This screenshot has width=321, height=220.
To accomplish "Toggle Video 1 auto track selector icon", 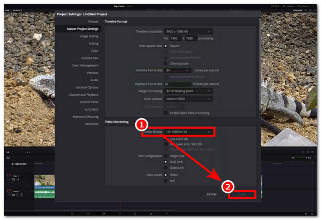I will [x=14, y=180].
